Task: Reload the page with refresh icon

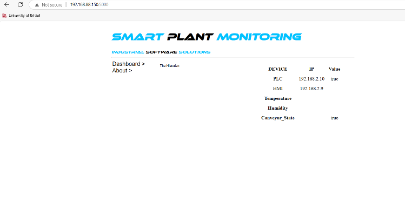Action: click(20, 5)
